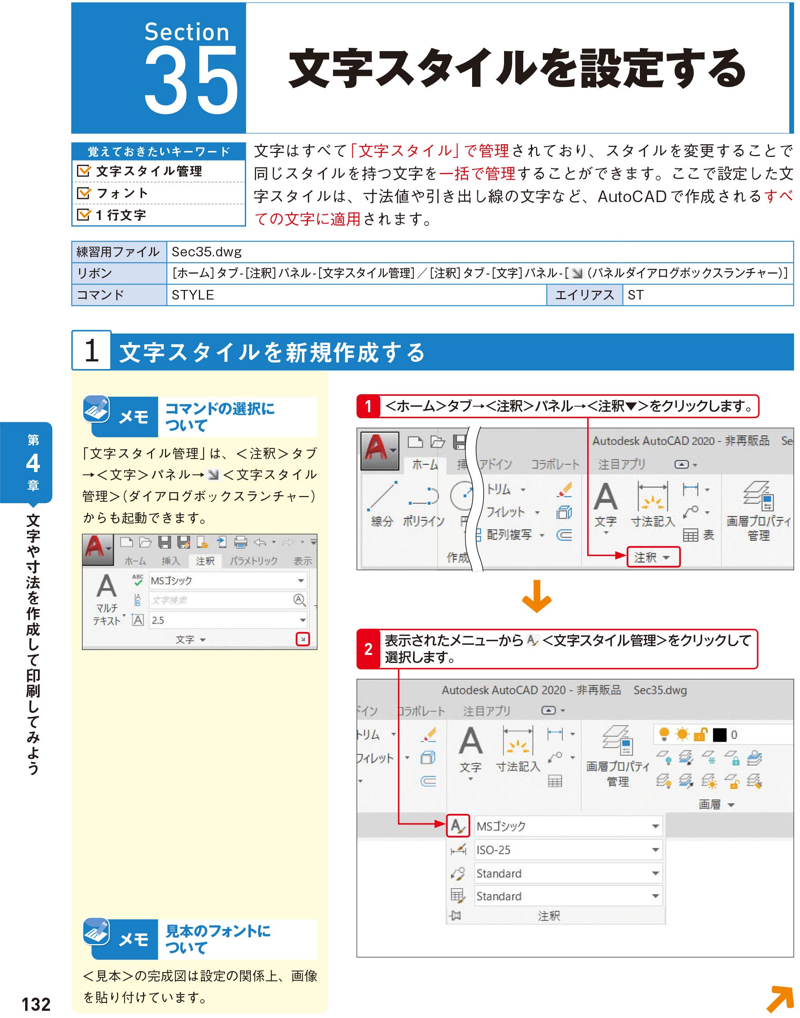Open トリム dropdown arrow in step 1 screenshot

523,490
